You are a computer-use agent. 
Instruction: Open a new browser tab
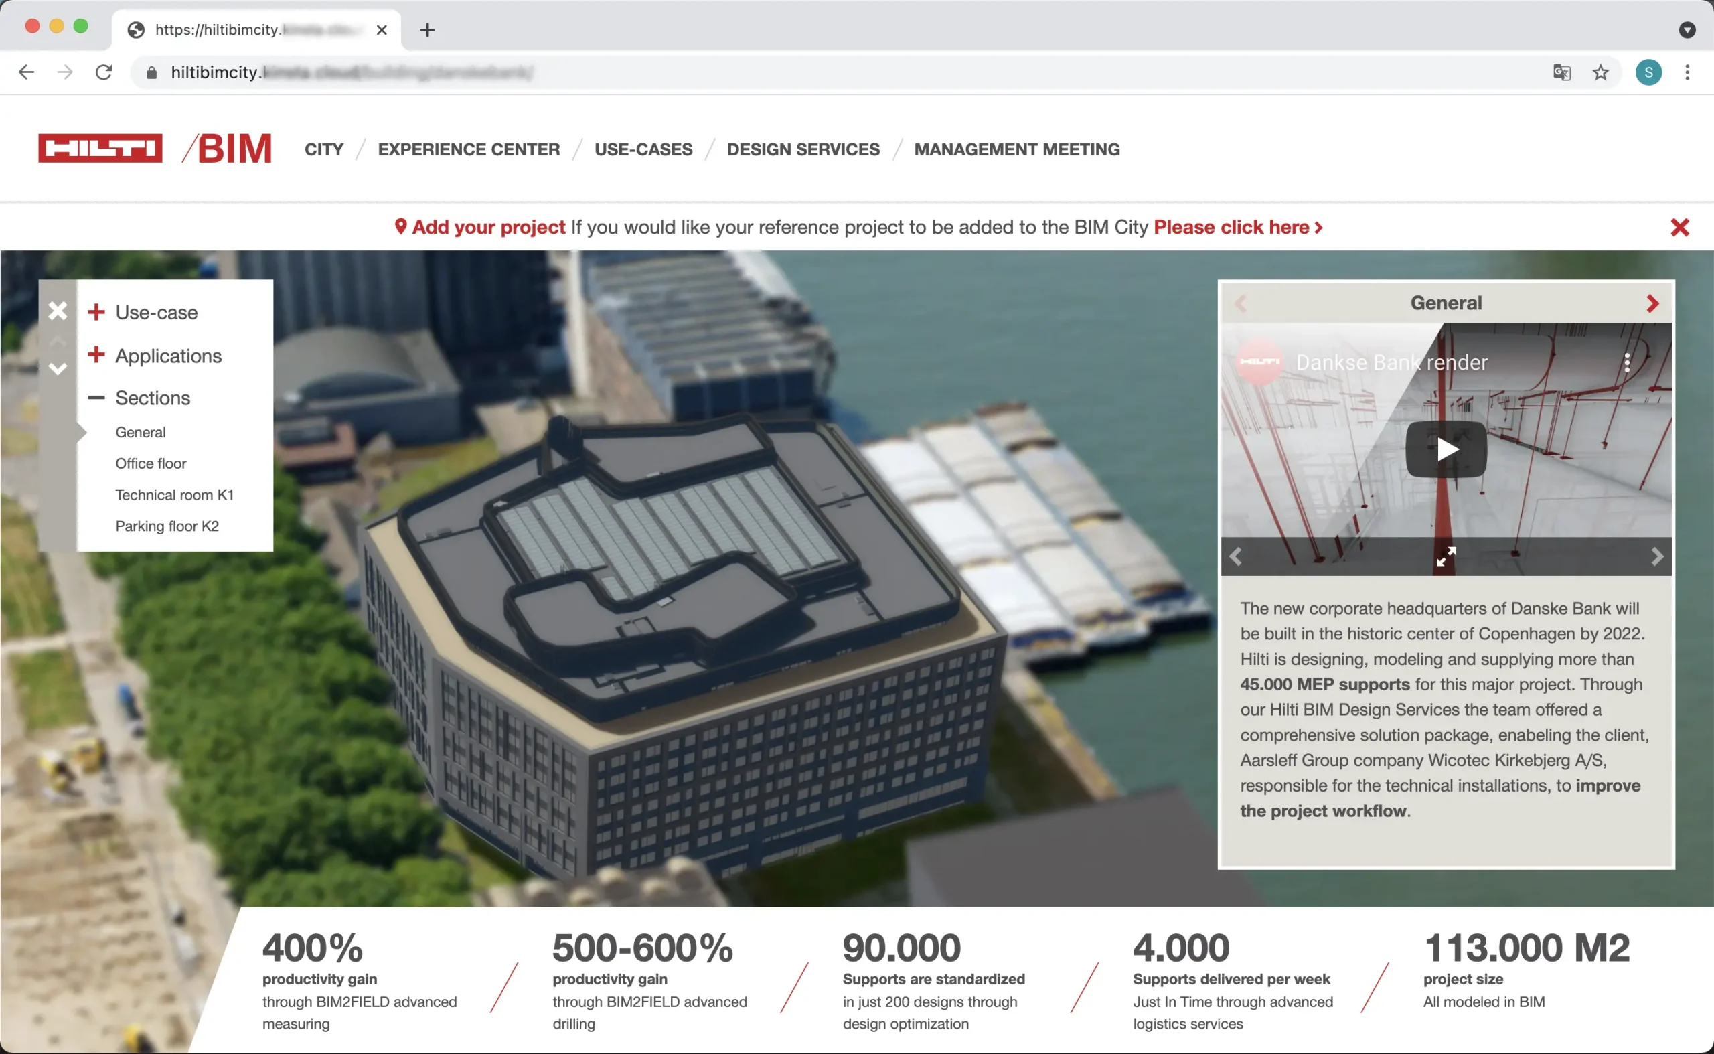tap(427, 30)
